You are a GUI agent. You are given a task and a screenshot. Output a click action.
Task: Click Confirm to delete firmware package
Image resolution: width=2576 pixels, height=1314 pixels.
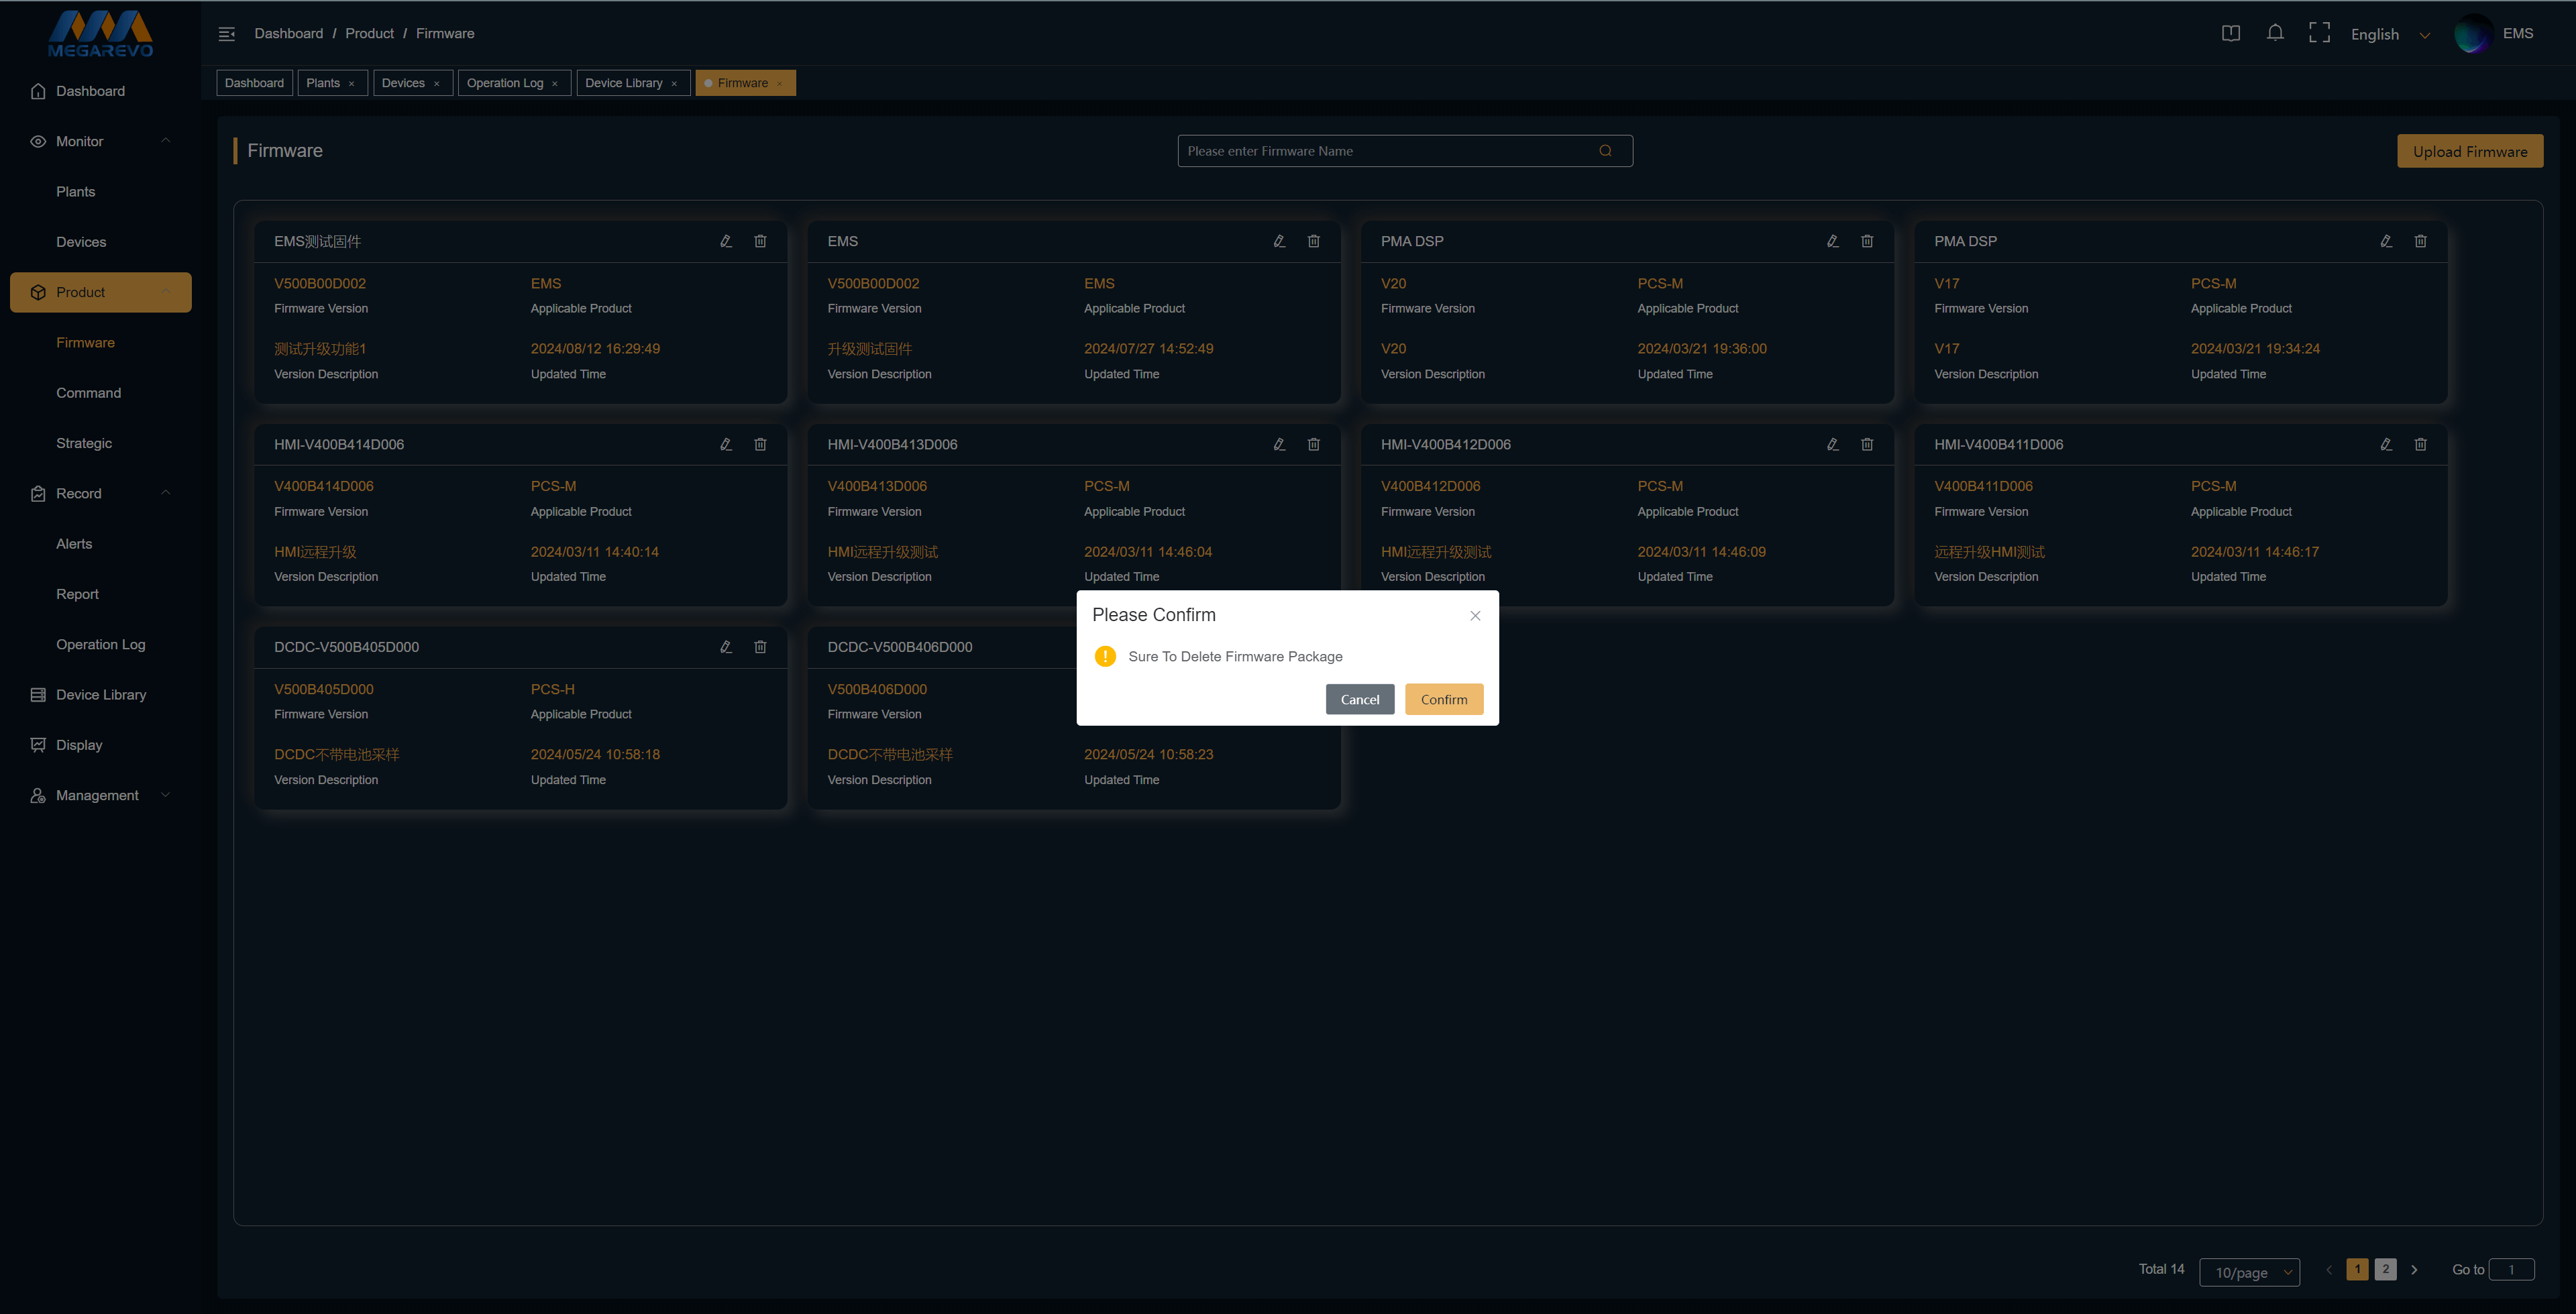pos(1443,699)
